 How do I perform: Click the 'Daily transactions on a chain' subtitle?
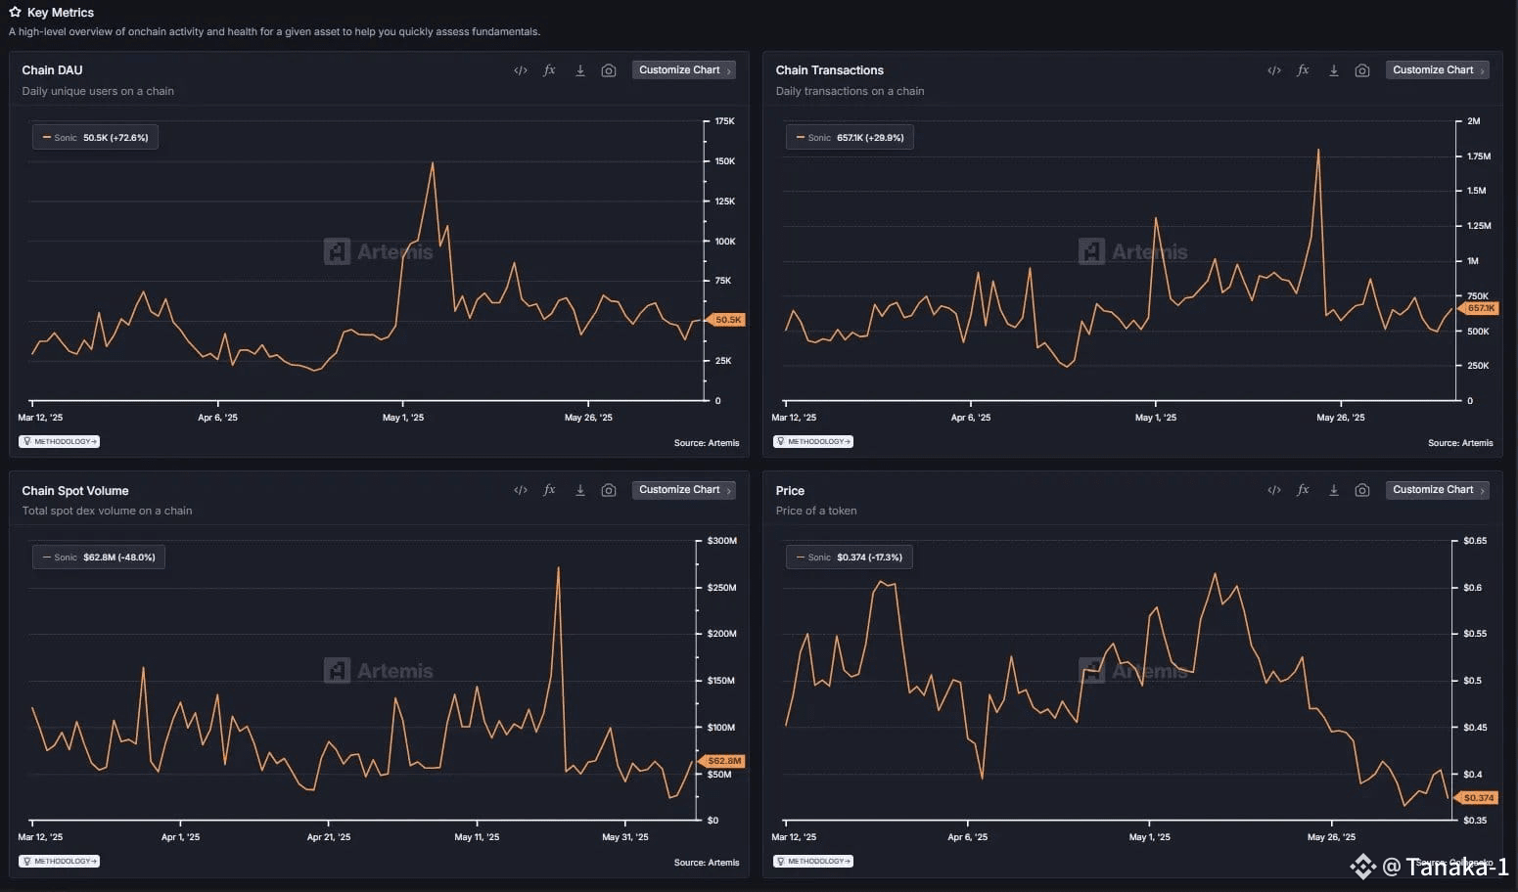(850, 91)
